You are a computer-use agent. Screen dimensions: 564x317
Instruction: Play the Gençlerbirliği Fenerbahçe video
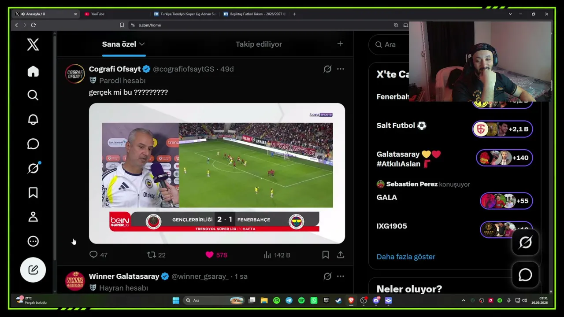[217, 173]
